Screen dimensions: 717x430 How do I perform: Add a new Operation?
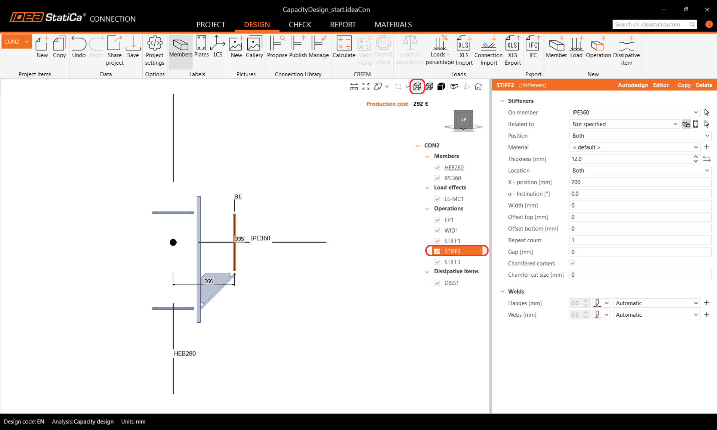[598, 47]
